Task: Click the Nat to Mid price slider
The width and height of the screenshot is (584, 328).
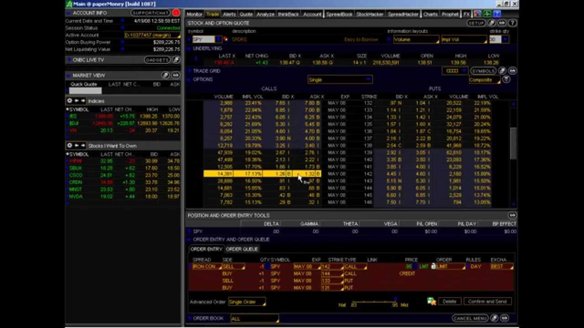Action: tap(374, 301)
